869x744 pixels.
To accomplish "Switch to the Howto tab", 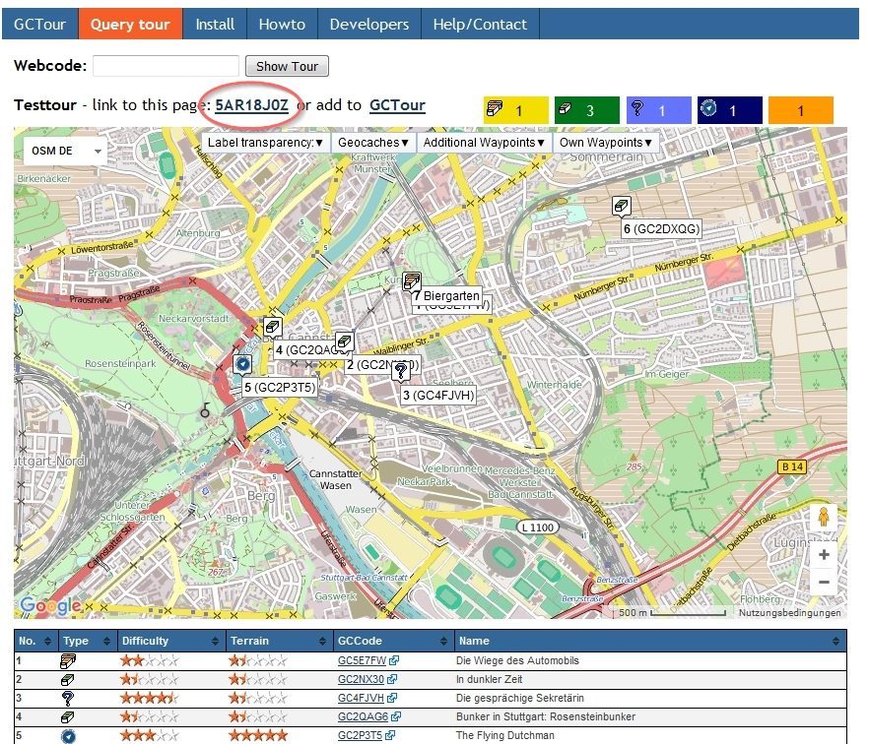I will [x=282, y=25].
